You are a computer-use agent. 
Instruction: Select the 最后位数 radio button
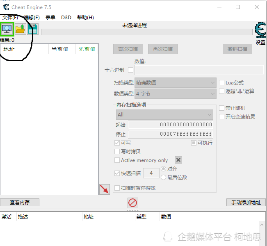[164, 178]
